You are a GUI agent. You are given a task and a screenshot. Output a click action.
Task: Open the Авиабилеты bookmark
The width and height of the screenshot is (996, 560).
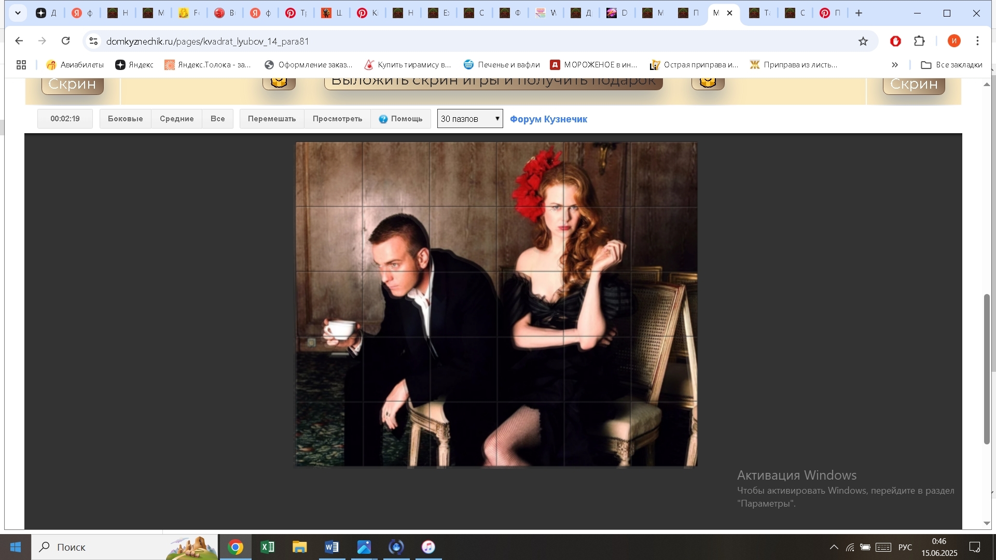click(x=75, y=65)
